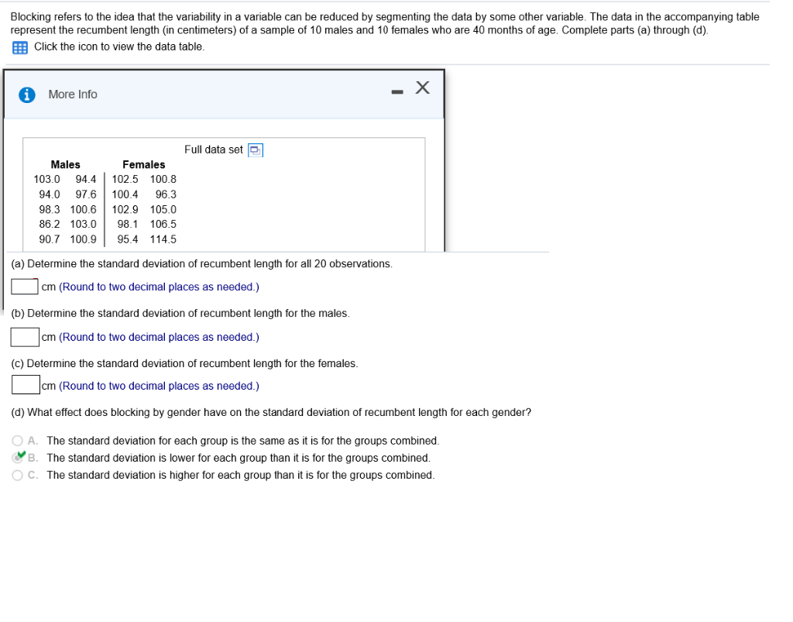Click the part (c) answer box
The image size is (793, 622).
click(x=24, y=385)
